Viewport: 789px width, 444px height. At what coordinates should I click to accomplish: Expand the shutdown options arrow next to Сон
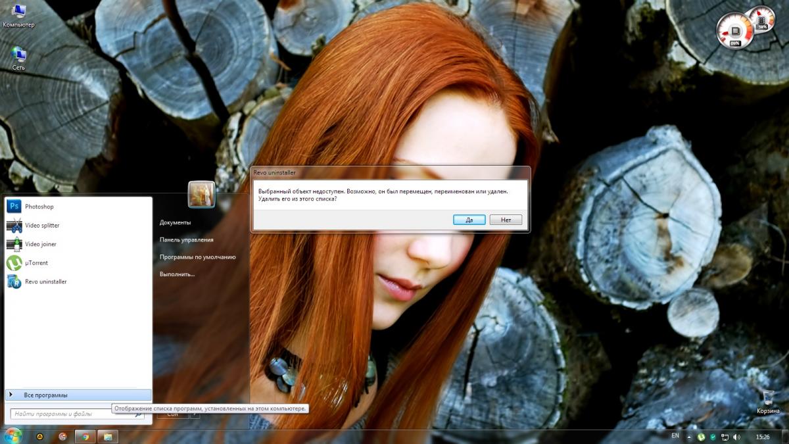point(194,414)
